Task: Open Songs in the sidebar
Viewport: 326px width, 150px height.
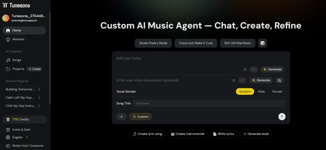Action: 17,60
